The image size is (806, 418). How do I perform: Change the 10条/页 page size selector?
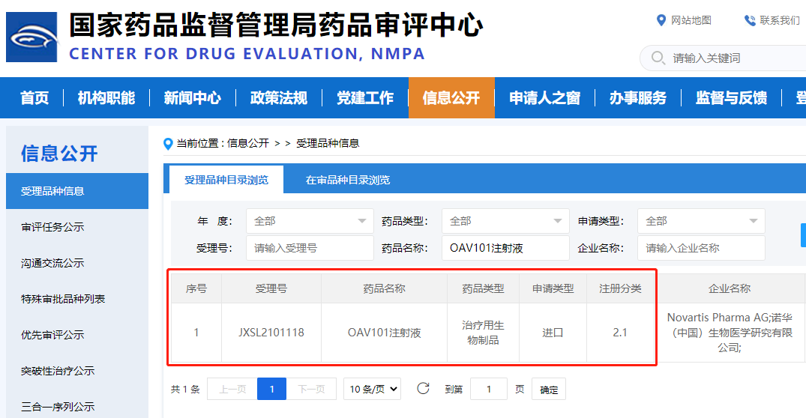[372, 389]
